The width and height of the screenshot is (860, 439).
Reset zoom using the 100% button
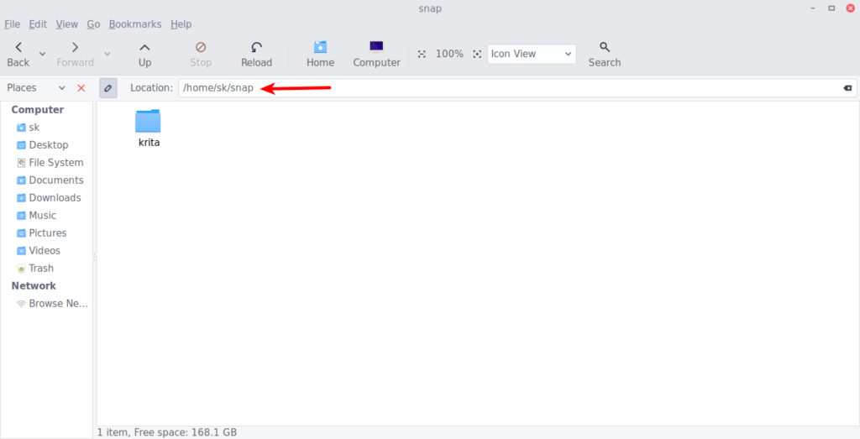tap(449, 54)
